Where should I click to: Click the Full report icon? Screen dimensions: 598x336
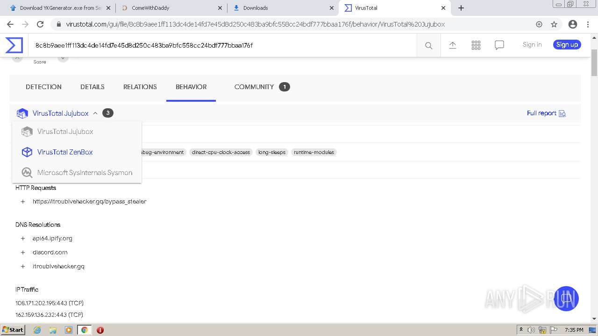(x=562, y=113)
